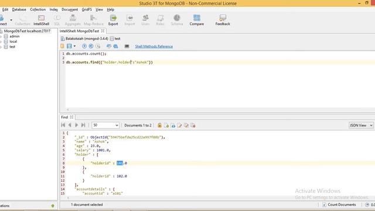Screen dimensions: 375x211
Task: Click the view document JSON icon
Action: pos(173,125)
